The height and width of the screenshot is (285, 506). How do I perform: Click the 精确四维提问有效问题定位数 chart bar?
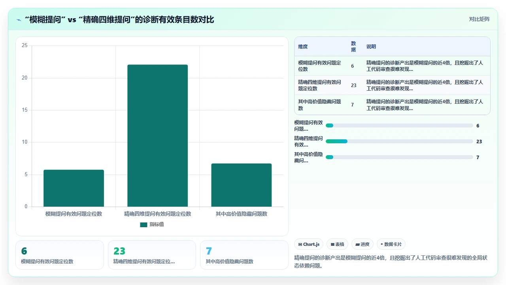tap(157, 135)
